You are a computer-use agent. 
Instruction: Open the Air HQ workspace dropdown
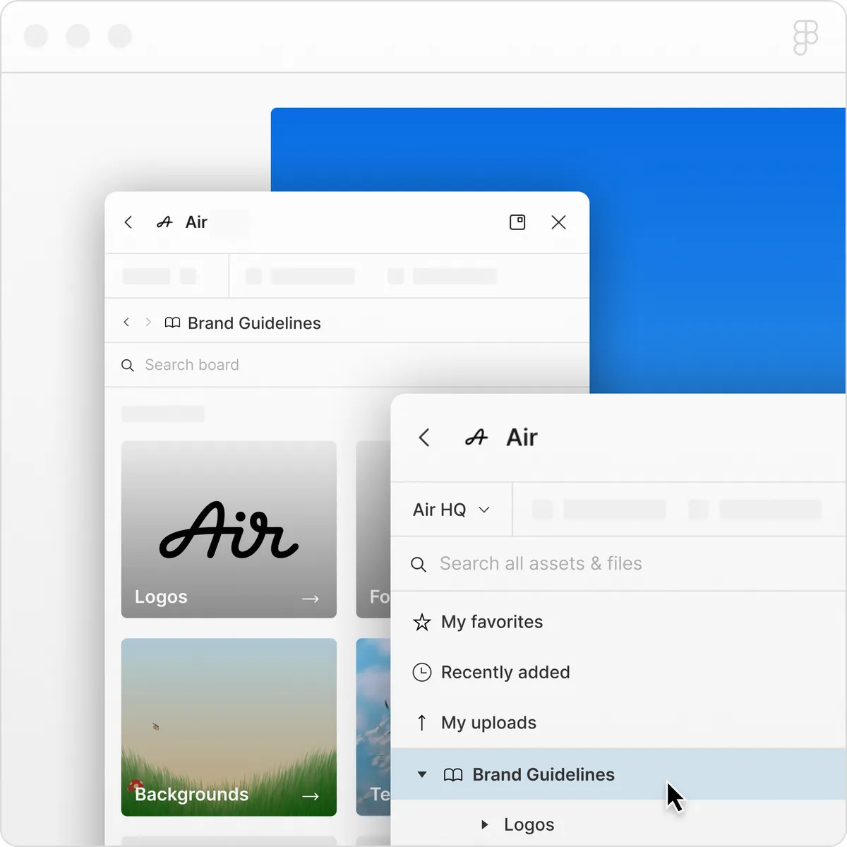451,510
